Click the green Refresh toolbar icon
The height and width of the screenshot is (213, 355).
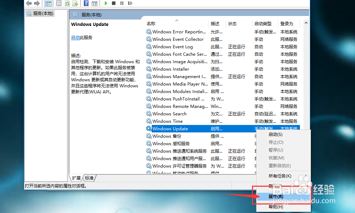tap(67, 3)
